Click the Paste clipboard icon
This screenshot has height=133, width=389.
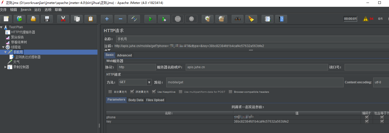coord(90,19)
